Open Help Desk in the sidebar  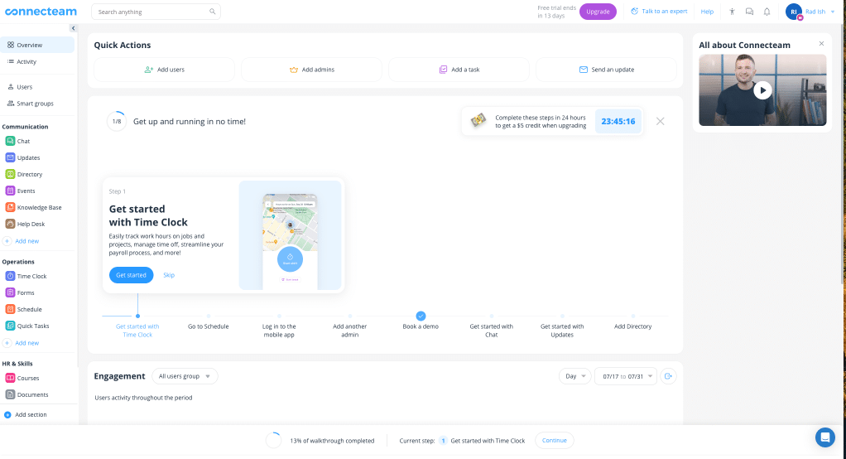(x=25, y=224)
